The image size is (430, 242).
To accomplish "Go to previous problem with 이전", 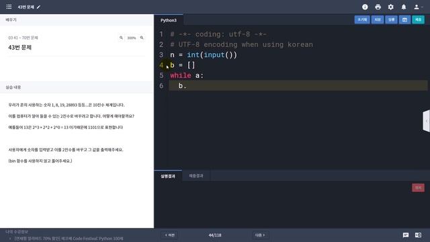I will click(x=170, y=235).
